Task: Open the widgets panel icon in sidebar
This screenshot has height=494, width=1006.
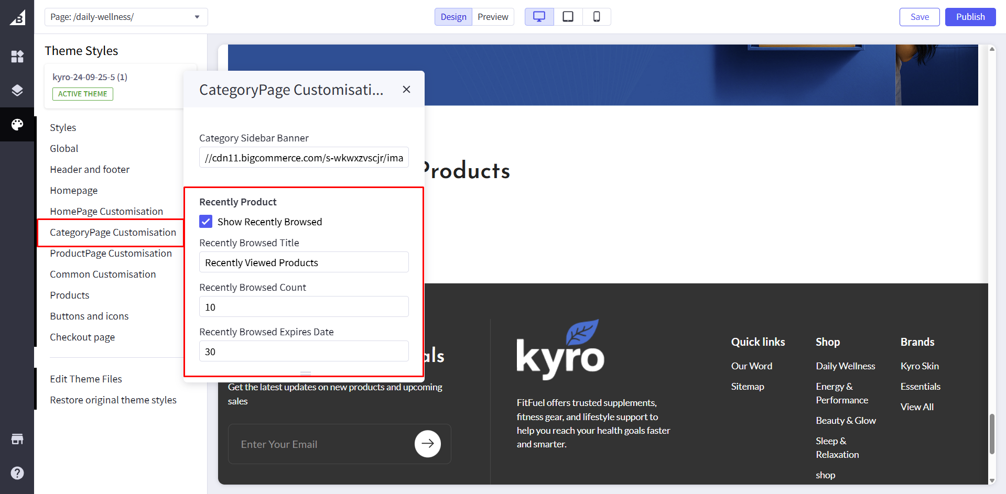Action: coord(17,56)
